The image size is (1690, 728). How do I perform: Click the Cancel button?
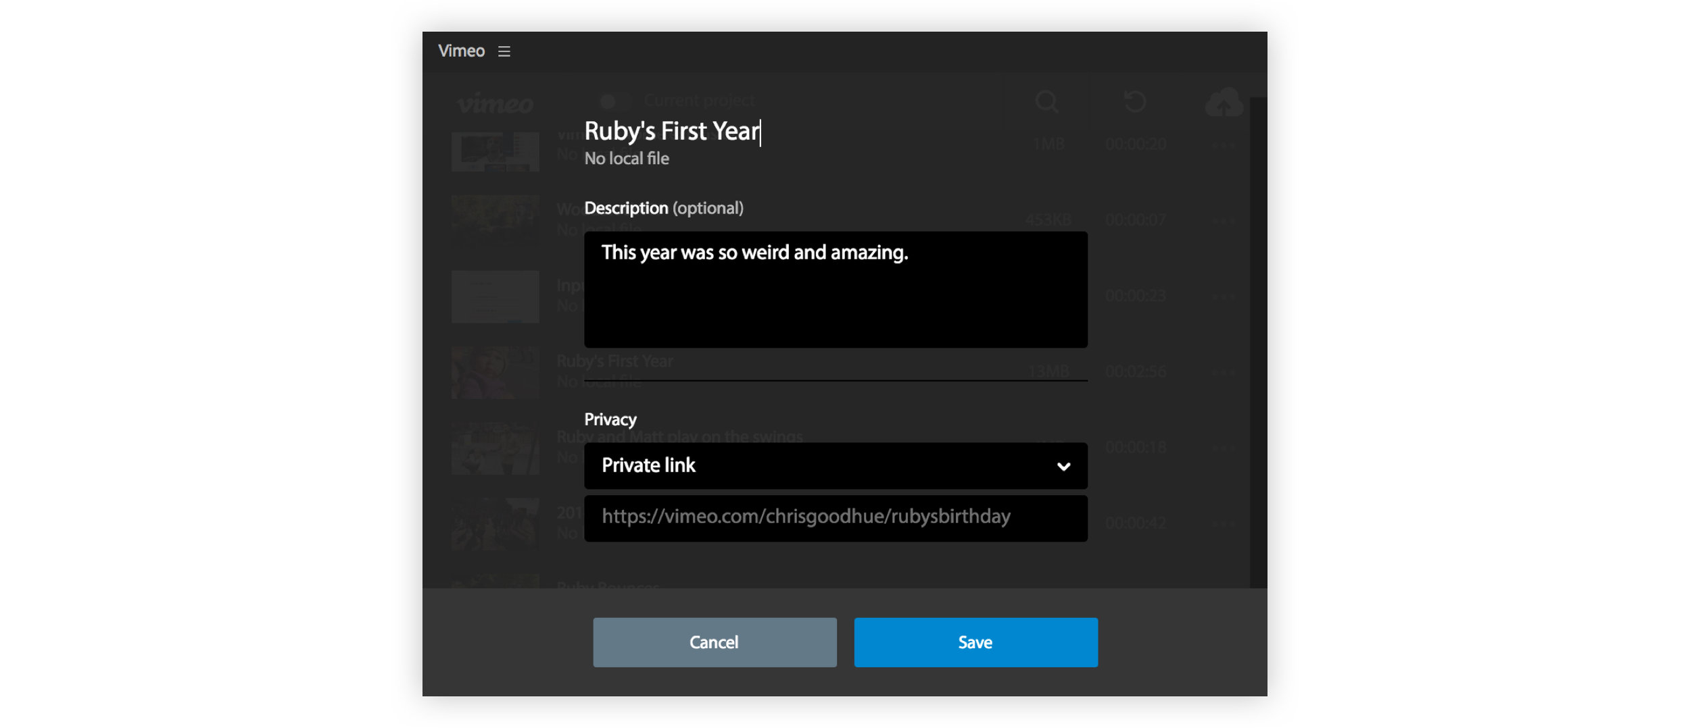coord(715,642)
